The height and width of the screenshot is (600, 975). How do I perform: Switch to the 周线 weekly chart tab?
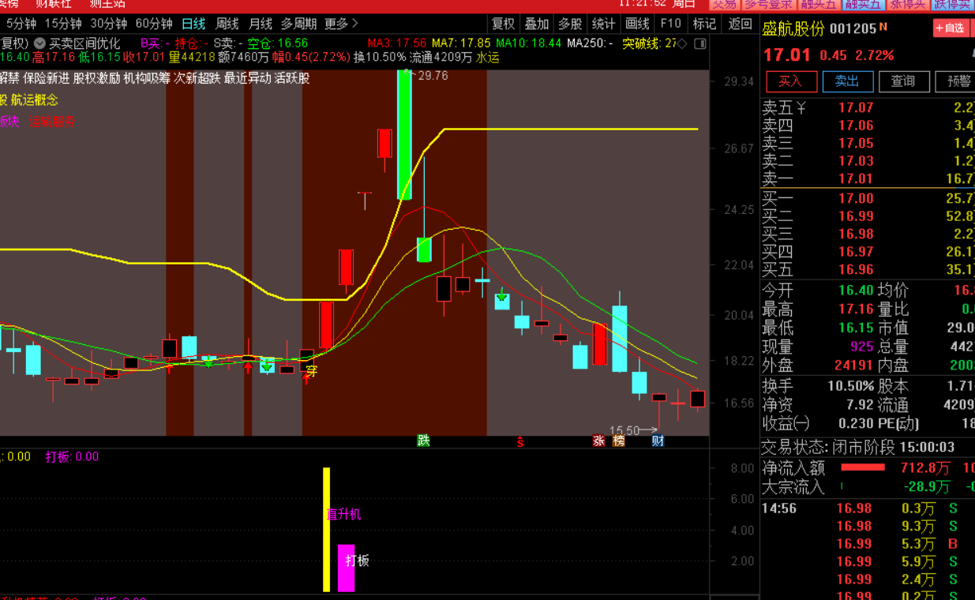pyautogui.click(x=227, y=24)
